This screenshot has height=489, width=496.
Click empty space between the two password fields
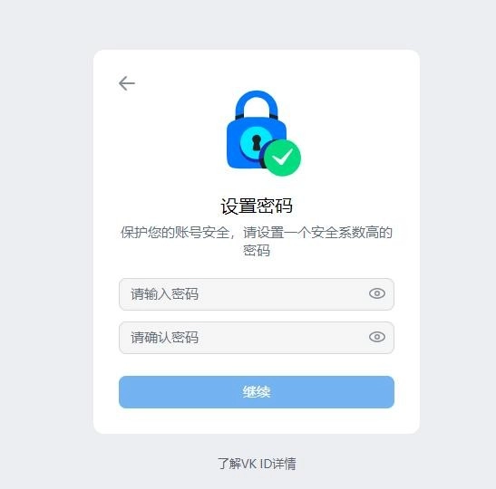click(257, 316)
